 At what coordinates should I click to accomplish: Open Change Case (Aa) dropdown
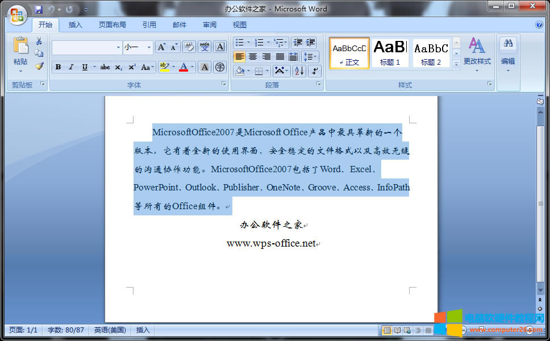point(147,67)
